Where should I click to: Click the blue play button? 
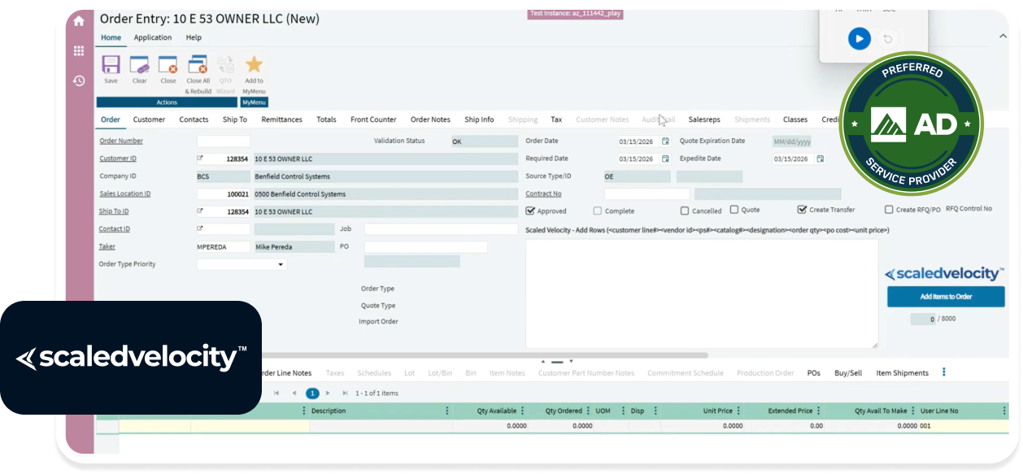point(860,38)
